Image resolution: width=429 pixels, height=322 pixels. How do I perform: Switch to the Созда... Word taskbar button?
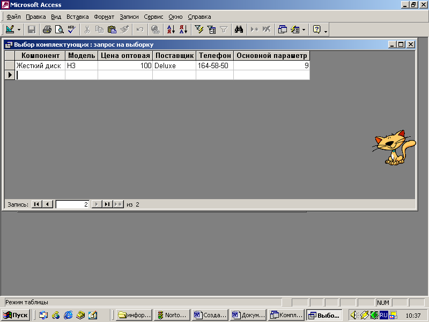[x=210, y=315]
